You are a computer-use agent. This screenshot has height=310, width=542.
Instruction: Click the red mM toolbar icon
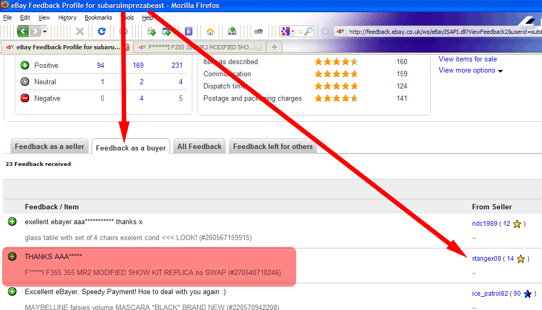point(258,31)
